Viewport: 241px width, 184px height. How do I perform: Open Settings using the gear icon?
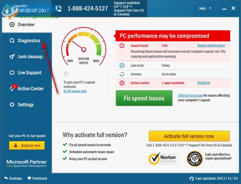coord(12,105)
